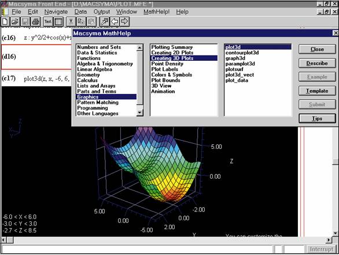
Task: Click the Save diskette toolbar icon
Action: point(25,21)
